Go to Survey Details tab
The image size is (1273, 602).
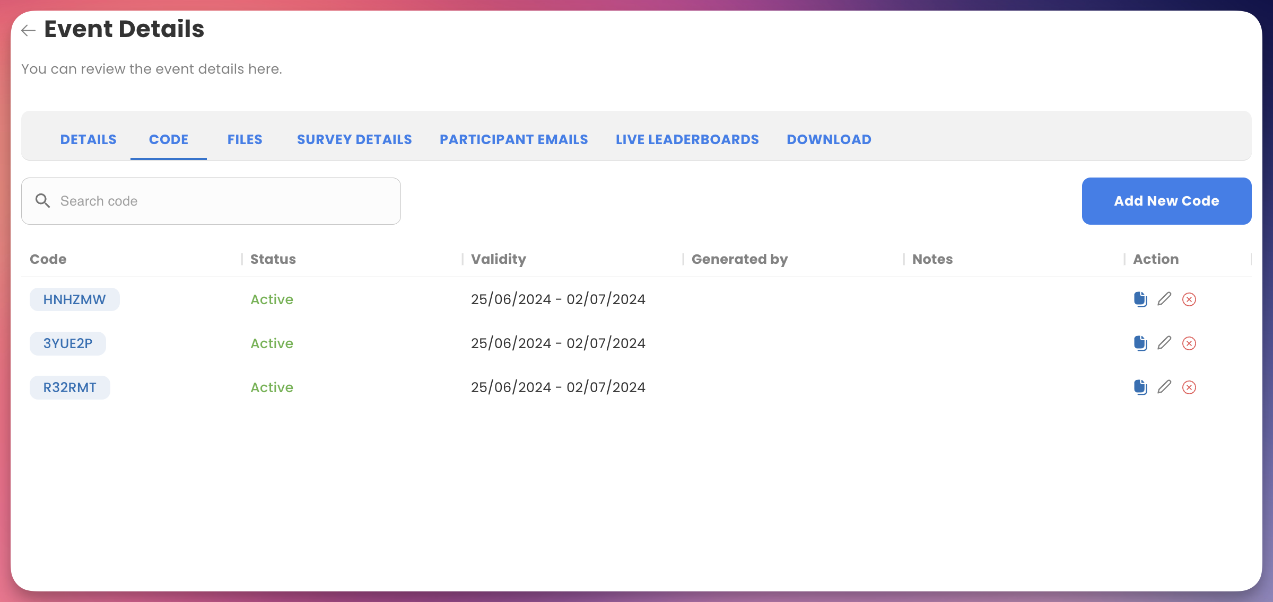[354, 139]
